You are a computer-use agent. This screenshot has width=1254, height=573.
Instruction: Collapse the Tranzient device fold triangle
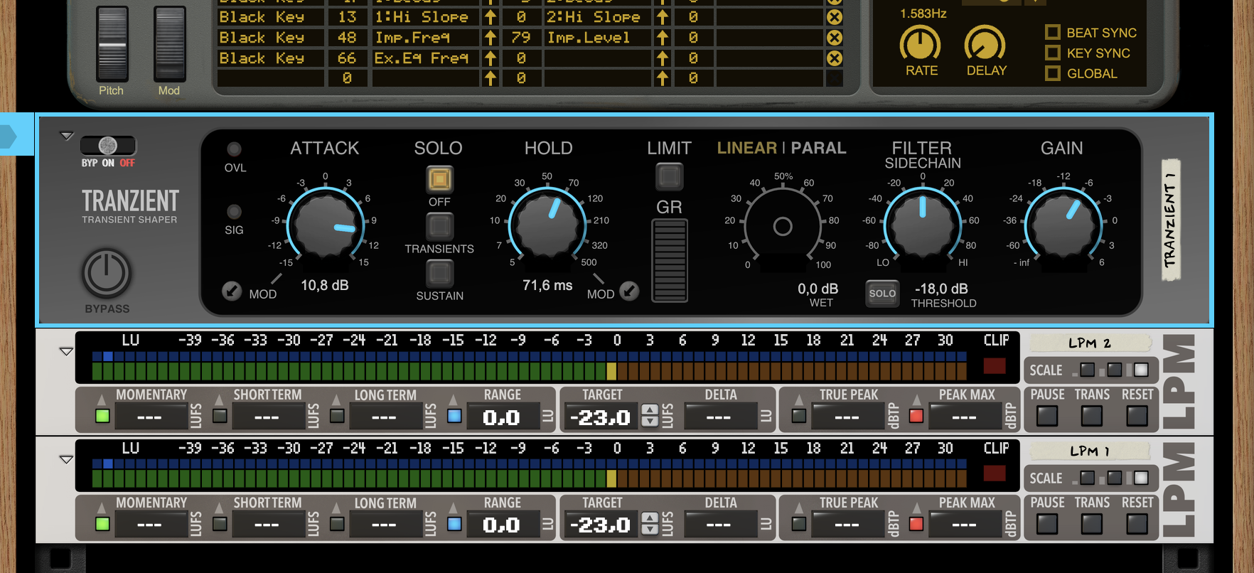[x=66, y=136]
